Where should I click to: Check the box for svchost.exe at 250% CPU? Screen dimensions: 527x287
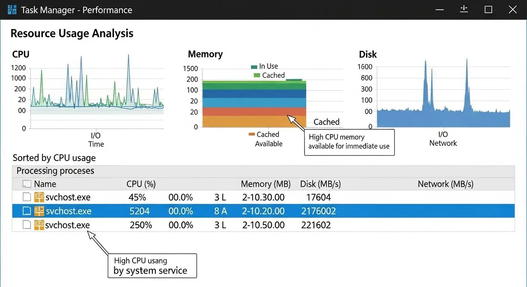(x=27, y=225)
